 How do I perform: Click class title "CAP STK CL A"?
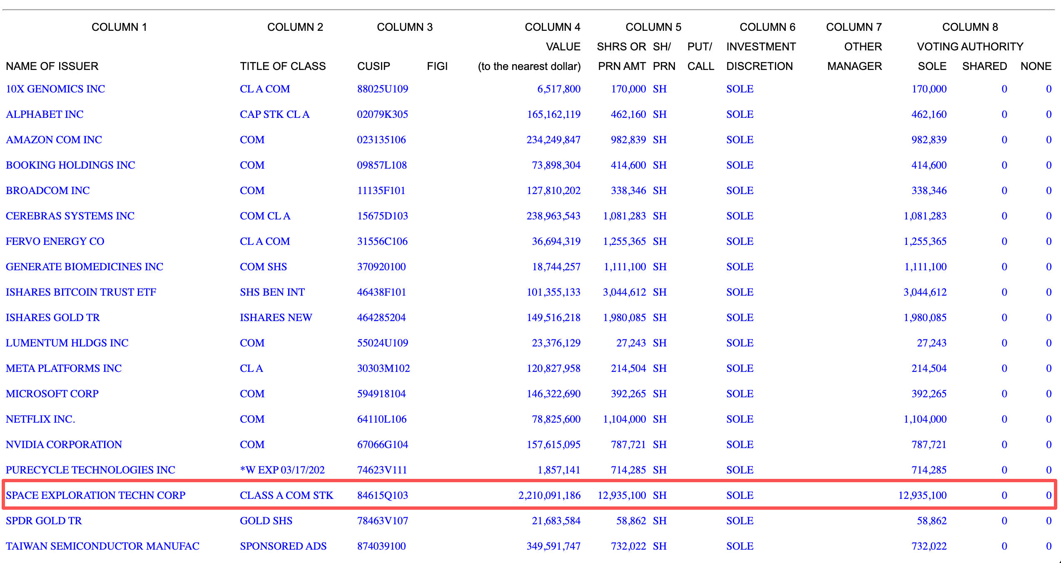point(275,114)
